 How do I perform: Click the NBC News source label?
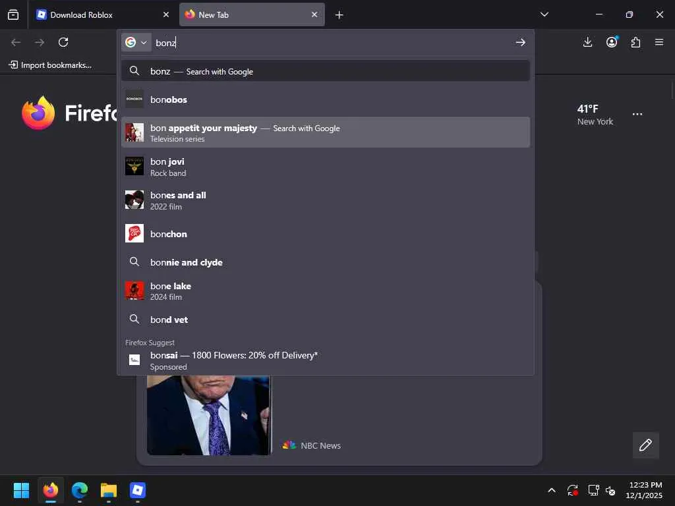312,445
